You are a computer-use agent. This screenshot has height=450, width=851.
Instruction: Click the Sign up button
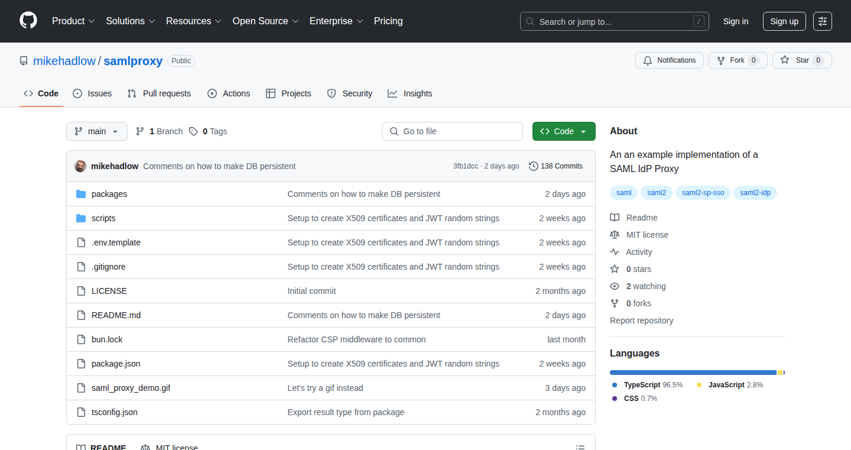tap(784, 21)
